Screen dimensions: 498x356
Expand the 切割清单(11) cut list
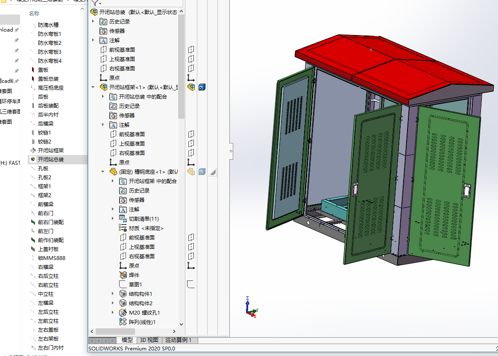coord(113,219)
